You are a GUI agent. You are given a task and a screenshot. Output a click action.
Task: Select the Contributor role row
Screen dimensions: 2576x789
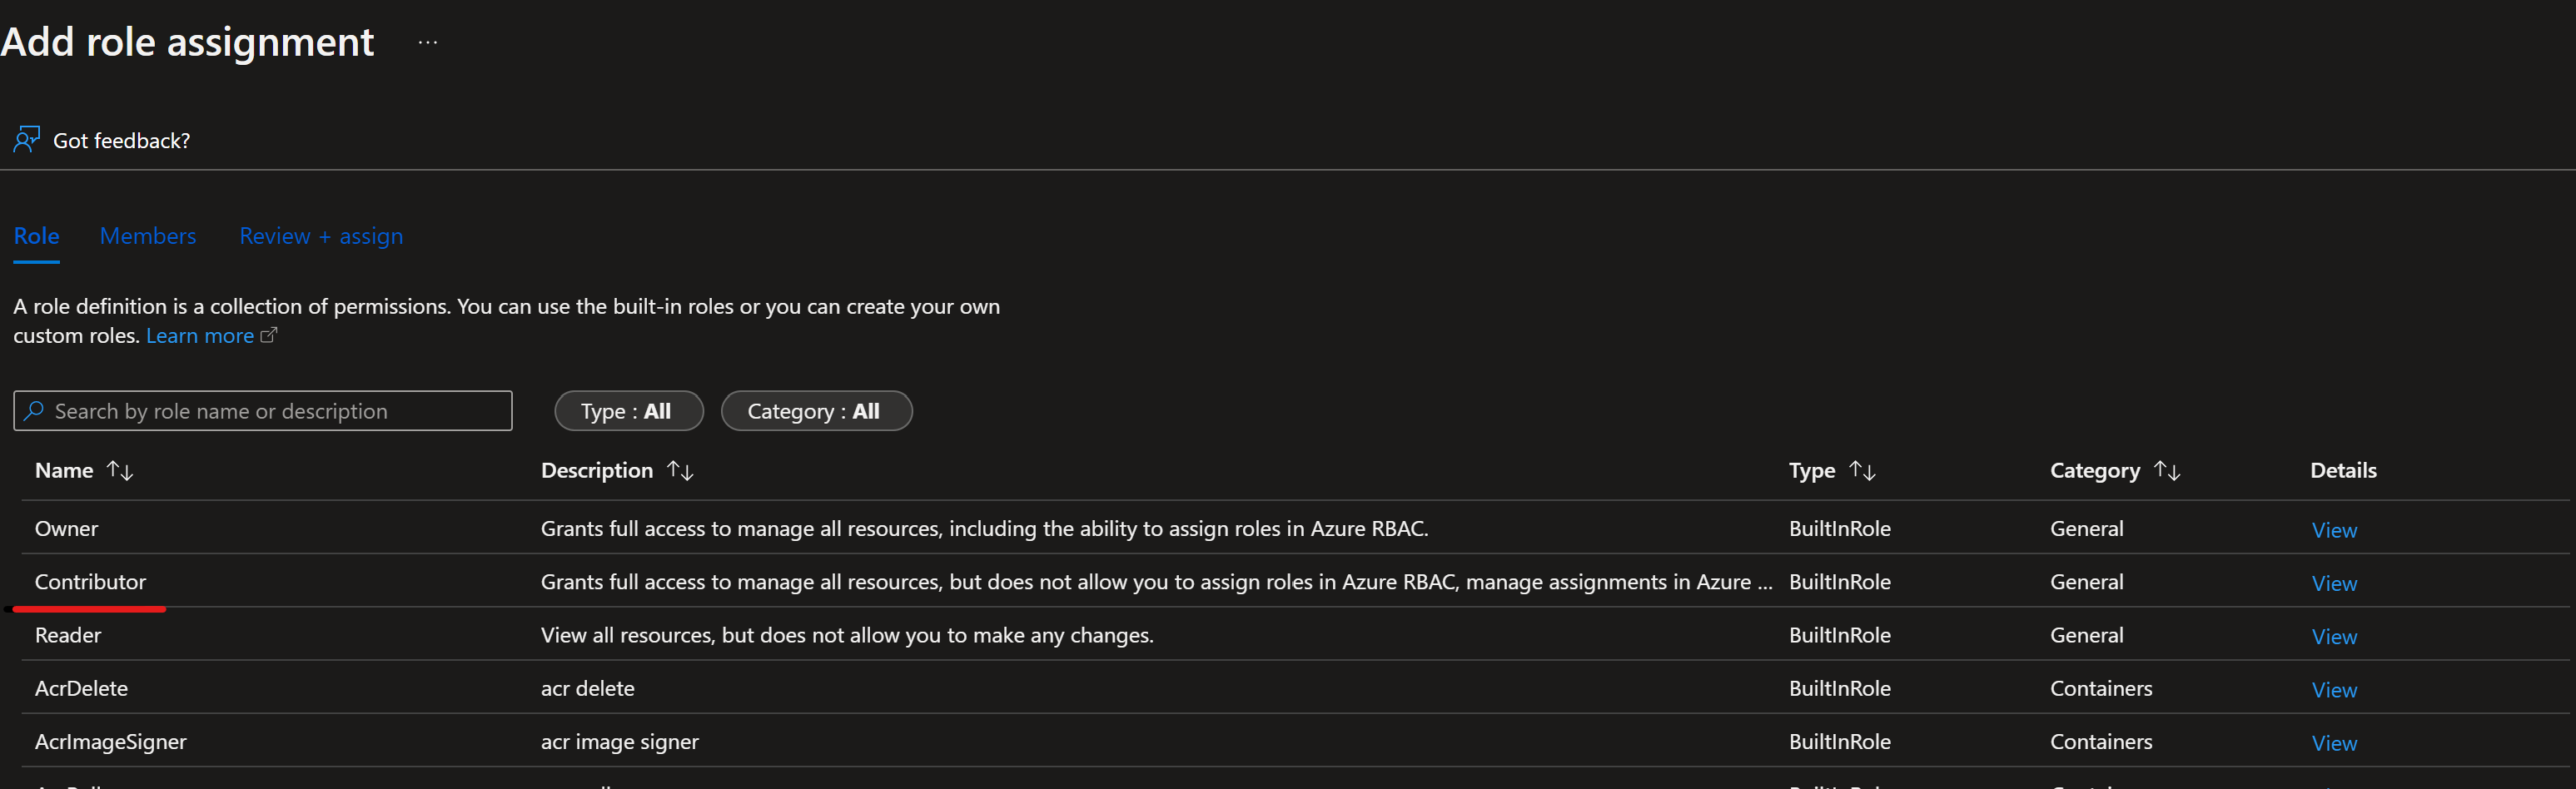click(x=90, y=582)
